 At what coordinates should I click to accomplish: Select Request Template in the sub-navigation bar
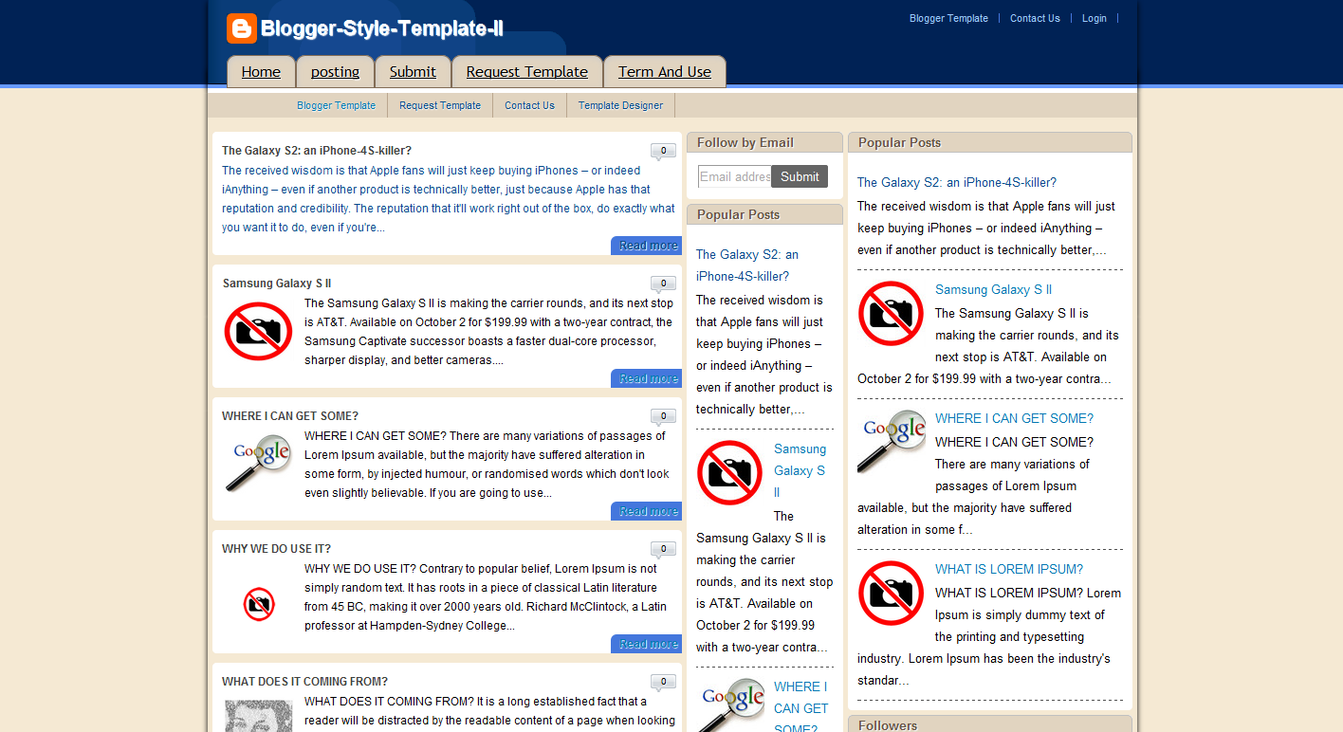click(440, 105)
